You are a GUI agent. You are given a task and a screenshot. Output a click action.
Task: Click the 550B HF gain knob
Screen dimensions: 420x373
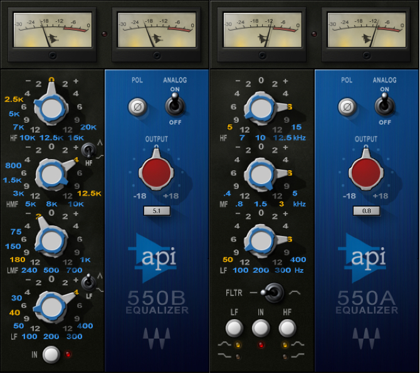[x=51, y=108]
